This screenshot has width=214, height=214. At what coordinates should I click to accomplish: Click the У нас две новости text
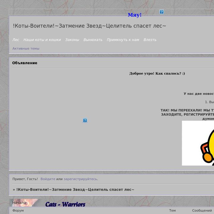click(199, 94)
